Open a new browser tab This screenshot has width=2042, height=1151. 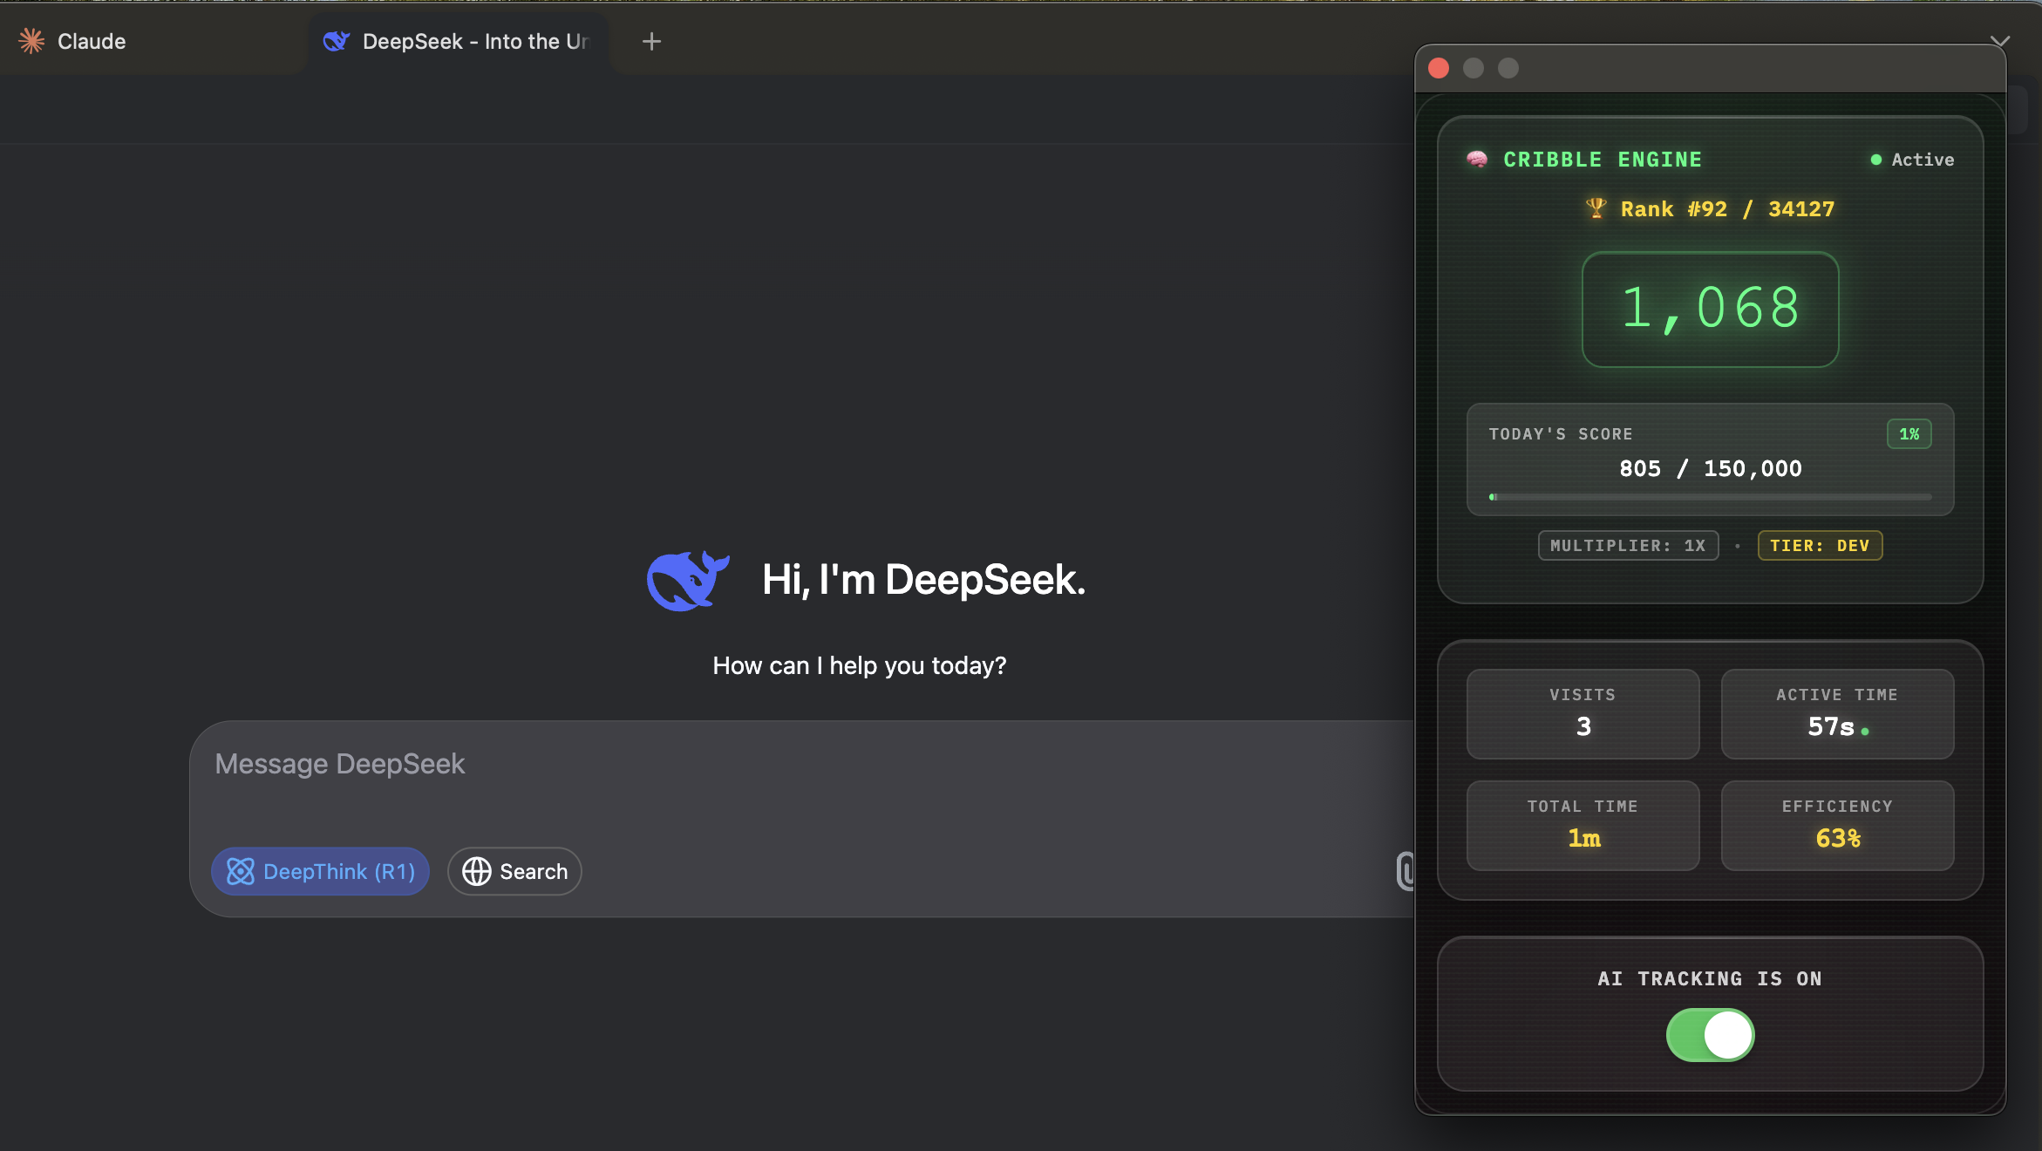point(651,41)
